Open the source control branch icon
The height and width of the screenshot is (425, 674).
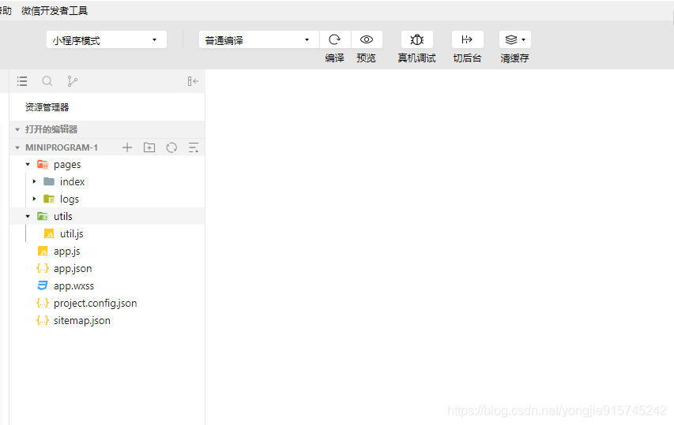coord(72,81)
